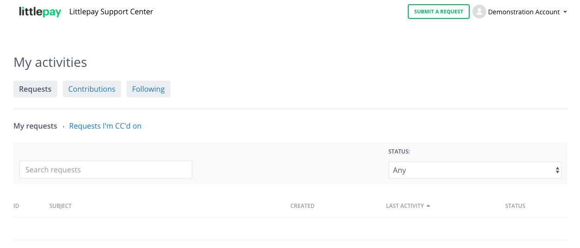
Task: Open the Contributions tab
Action: click(92, 89)
